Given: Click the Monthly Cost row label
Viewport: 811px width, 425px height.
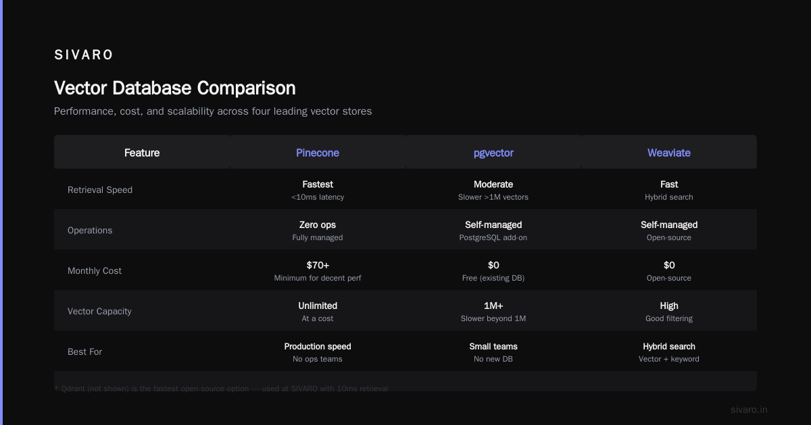Looking at the screenshot, I should coord(95,271).
